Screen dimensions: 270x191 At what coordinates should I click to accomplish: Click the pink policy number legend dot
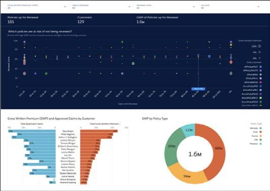(260, 82)
